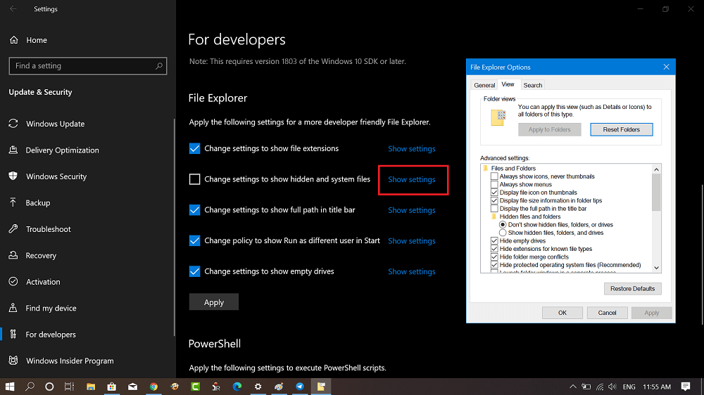Viewport: 704px width, 395px height.
Task: Go to Home in Settings sidebar
Action: 37,40
